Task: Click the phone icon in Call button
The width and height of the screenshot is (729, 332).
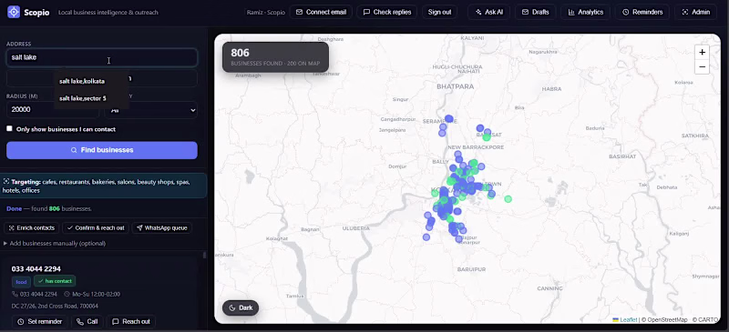Action: coord(80,322)
